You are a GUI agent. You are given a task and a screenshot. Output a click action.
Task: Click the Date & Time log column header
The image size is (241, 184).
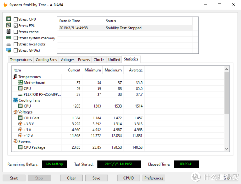pyautogui.click(x=81, y=21)
